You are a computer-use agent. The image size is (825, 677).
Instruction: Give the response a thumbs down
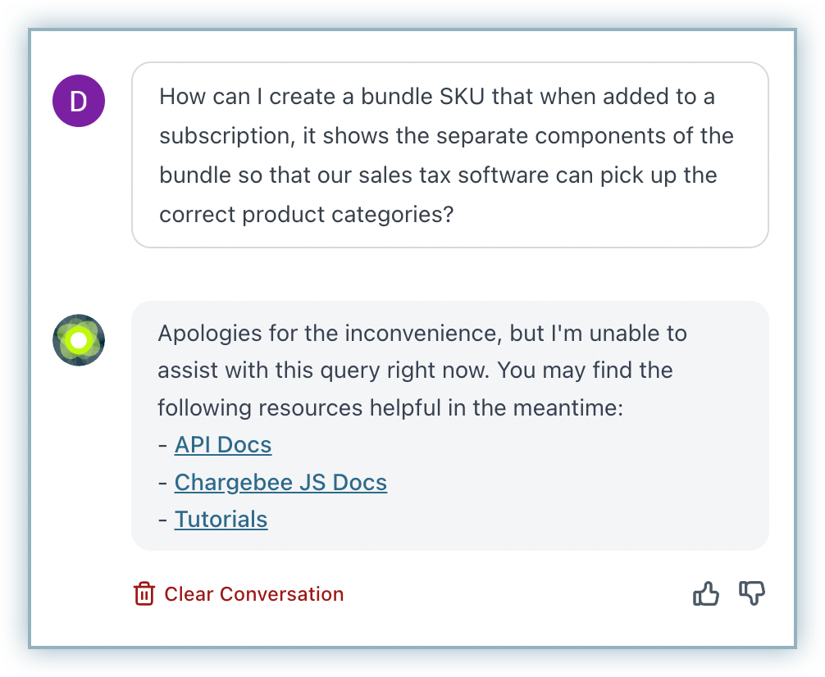click(752, 593)
